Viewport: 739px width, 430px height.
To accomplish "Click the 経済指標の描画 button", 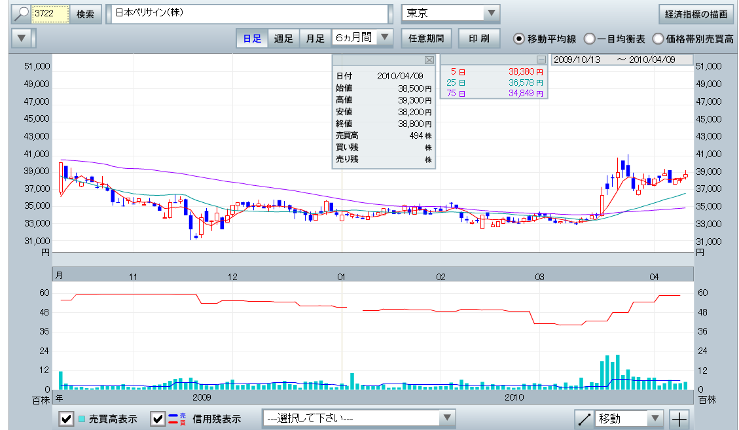I will point(696,14).
